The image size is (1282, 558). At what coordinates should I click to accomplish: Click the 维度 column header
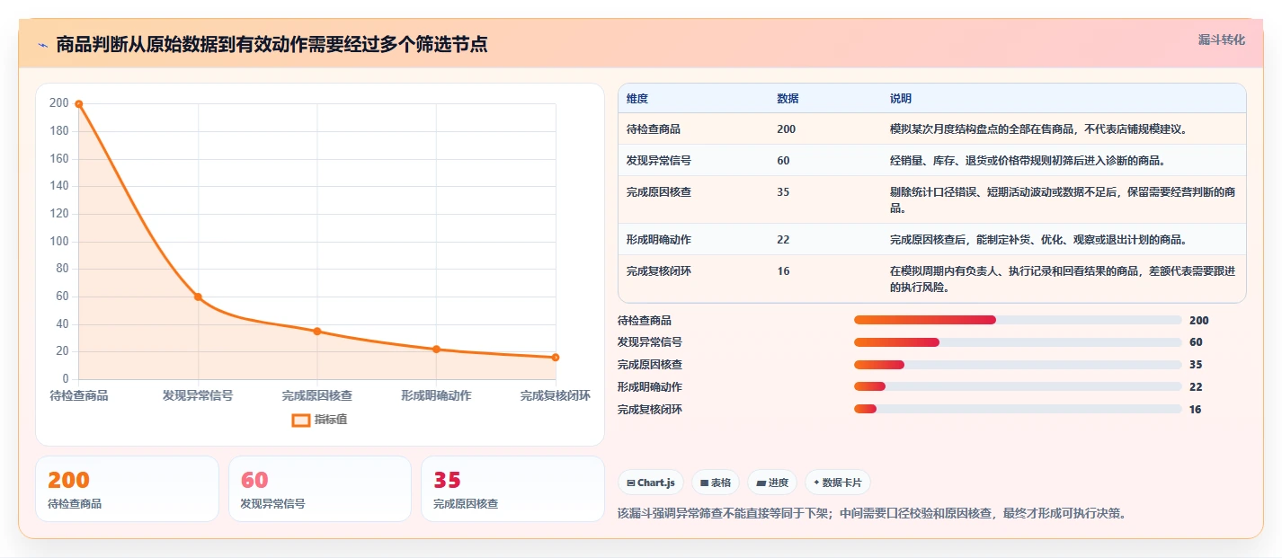coord(637,98)
